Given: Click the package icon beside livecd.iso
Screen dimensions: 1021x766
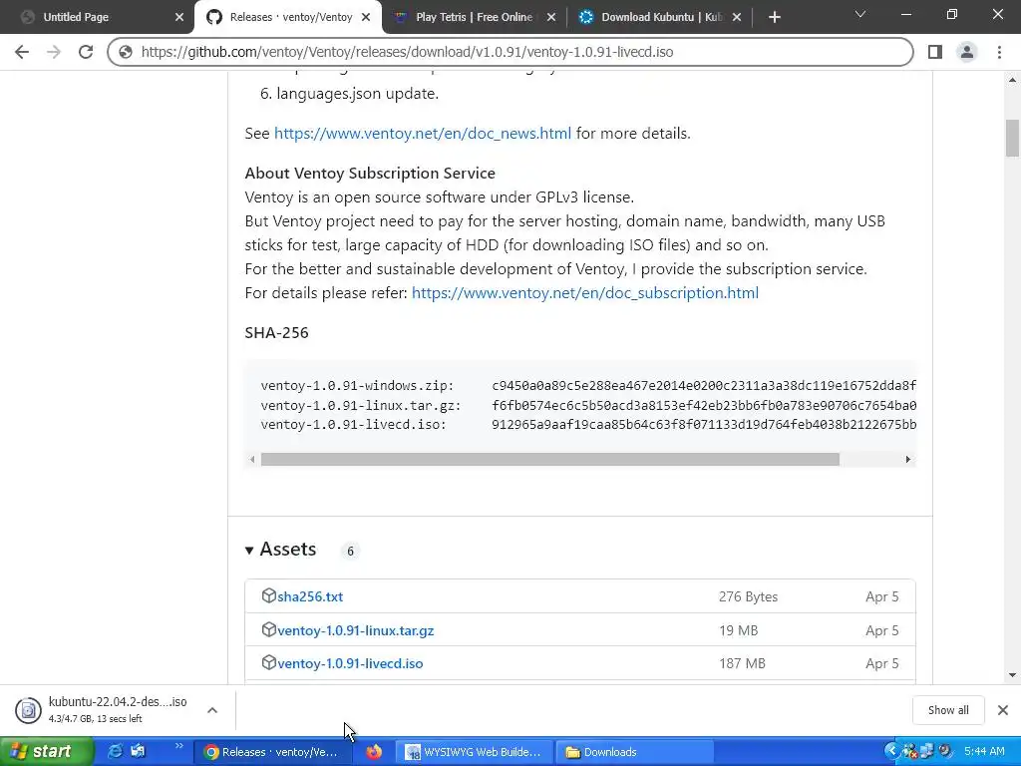Looking at the screenshot, I should [x=268, y=663].
